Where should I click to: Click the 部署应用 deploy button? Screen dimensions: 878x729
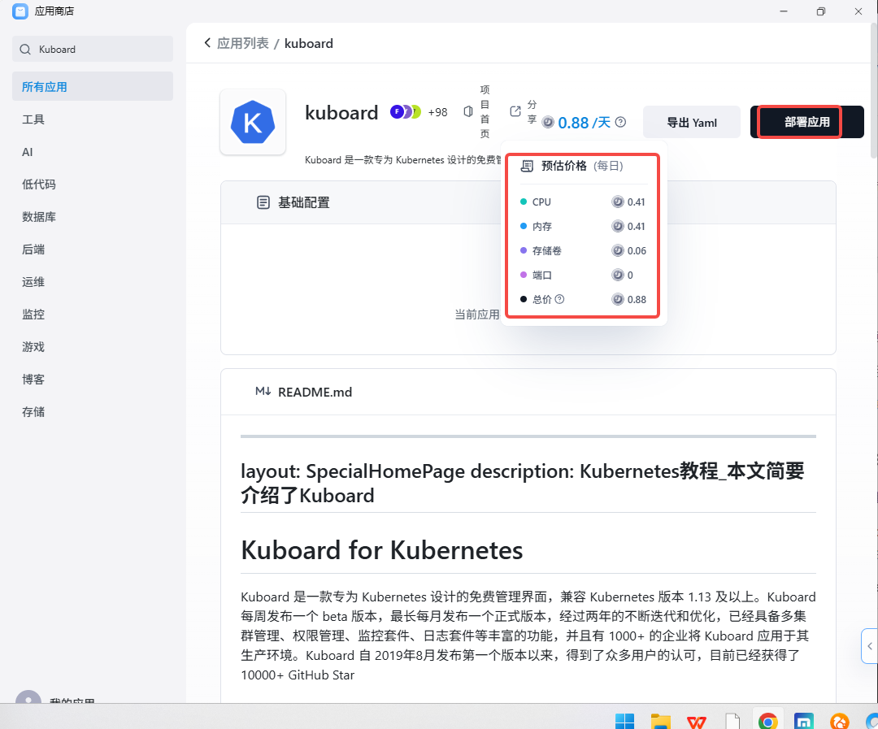click(807, 122)
